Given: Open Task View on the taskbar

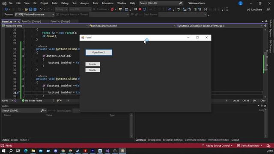Looking at the screenshot, I should pos(18,151).
